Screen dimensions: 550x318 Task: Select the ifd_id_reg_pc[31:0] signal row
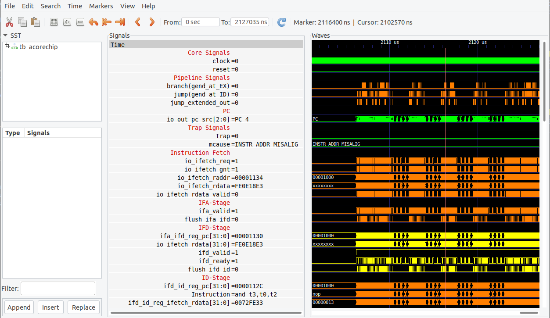coord(206,286)
